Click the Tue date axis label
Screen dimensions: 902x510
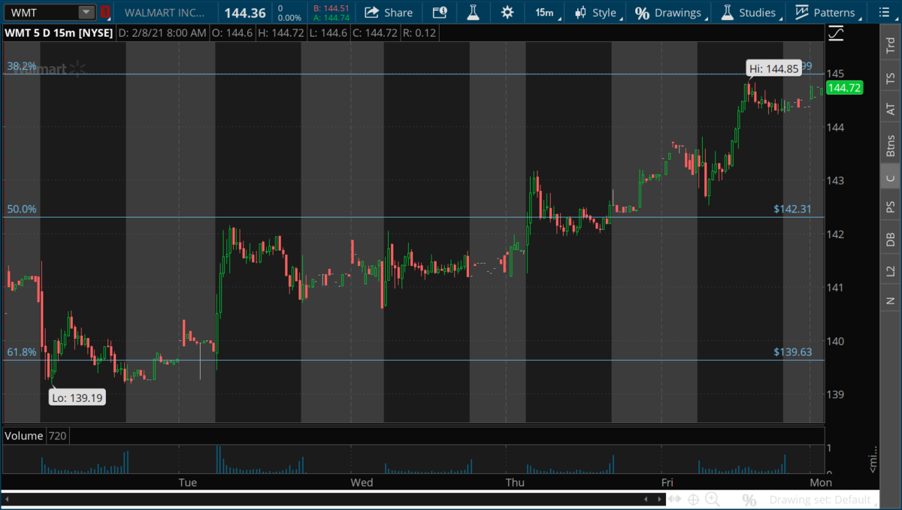pyautogui.click(x=187, y=482)
